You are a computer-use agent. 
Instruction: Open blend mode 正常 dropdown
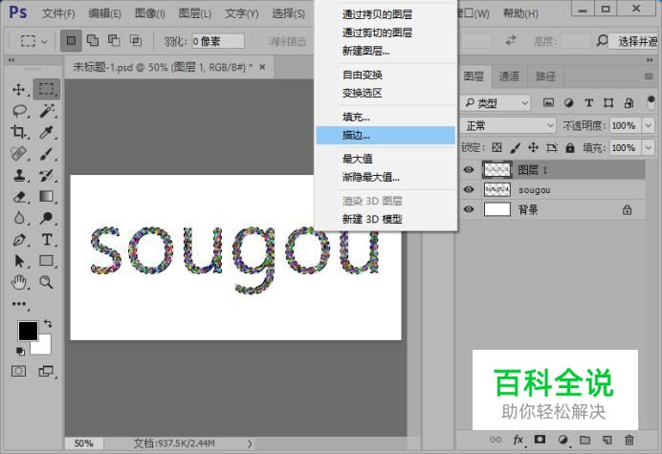pyautogui.click(x=509, y=125)
